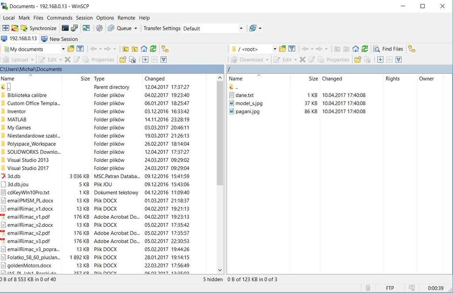Viewport: 453px width, 293px height.
Task: Open the New Session tab
Action: click(x=60, y=39)
